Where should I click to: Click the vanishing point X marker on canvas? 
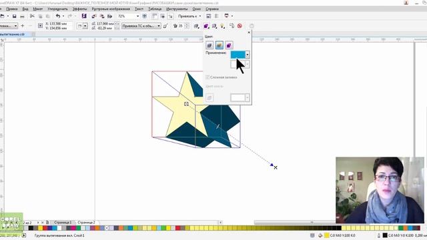coord(276,167)
